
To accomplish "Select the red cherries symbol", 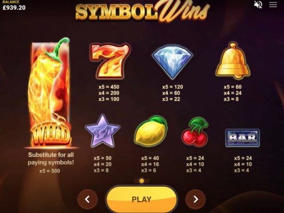I will pyautogui.click(x=195, y=132).
